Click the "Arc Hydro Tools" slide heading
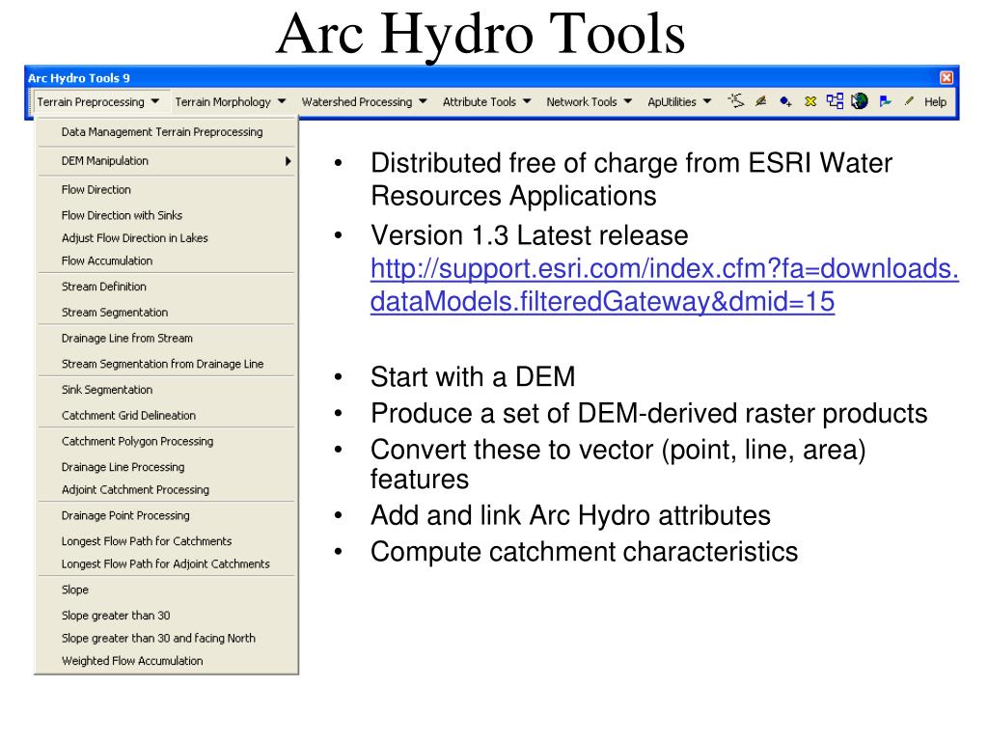Screen dimensions: 988x741 pyautogui.click(x=480, y=34)
